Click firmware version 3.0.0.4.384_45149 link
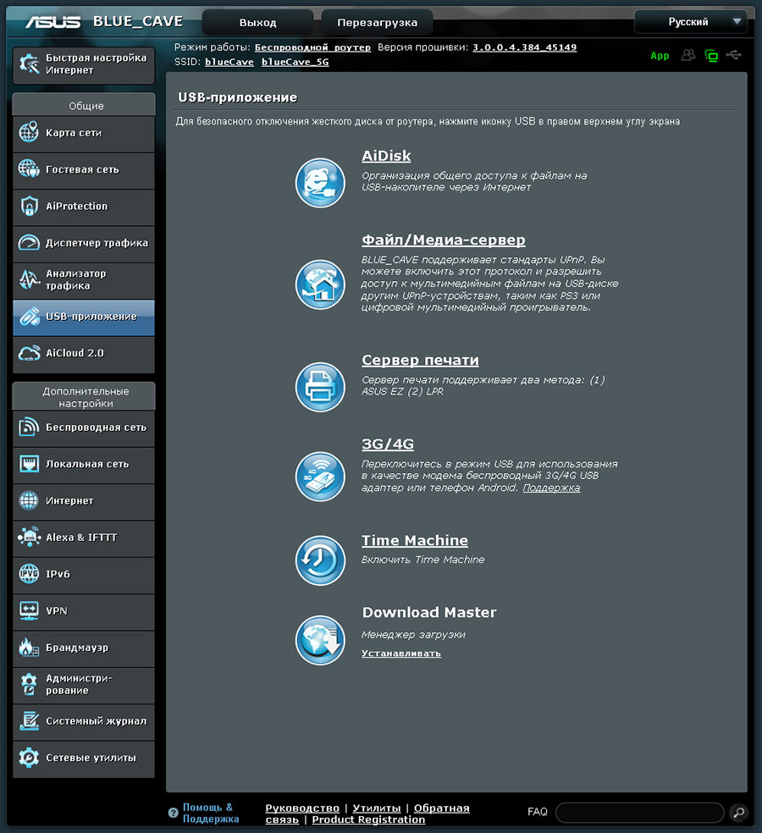The image size is (762, 833). 524,47
